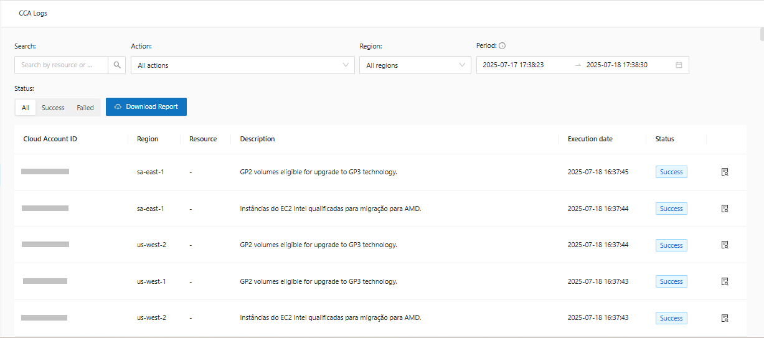Click the Execution date column header
This screenshot has height=338, width=764.
tap(590, 139)
